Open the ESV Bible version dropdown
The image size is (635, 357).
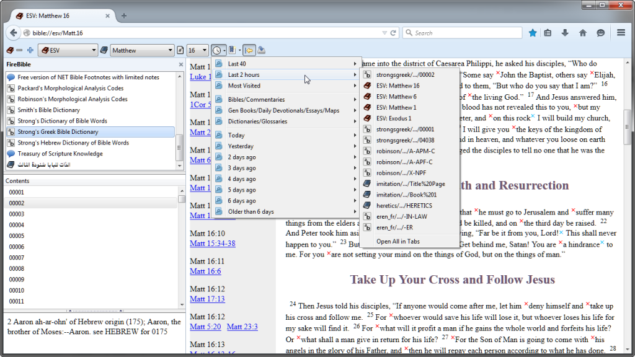pos(68,50)
